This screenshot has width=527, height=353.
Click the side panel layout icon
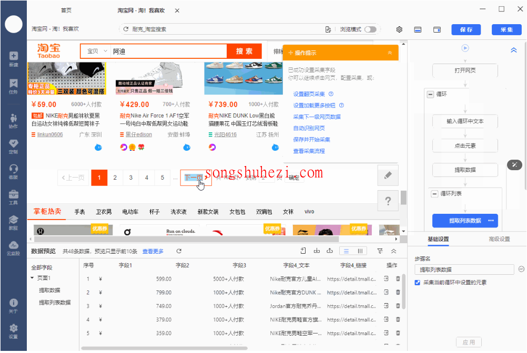(437, 29)
